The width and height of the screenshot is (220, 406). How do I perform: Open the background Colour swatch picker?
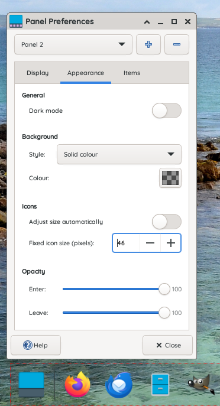[x=170, y=178]
